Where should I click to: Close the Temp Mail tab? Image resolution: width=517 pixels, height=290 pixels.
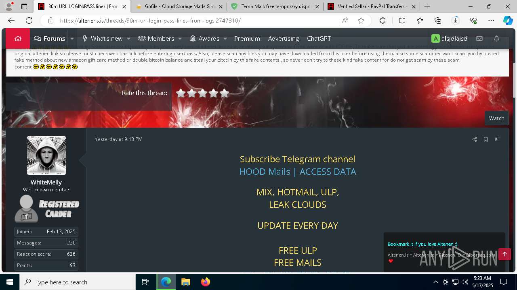(317, 6)
